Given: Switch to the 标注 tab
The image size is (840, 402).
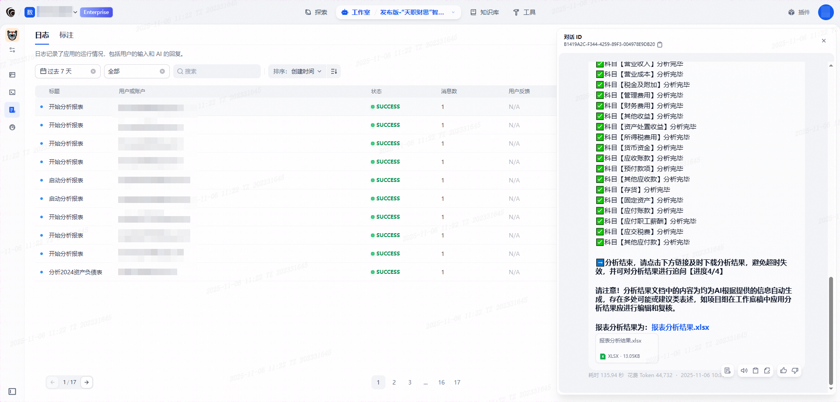Looking at the screenshot, I should pos(66,35).
